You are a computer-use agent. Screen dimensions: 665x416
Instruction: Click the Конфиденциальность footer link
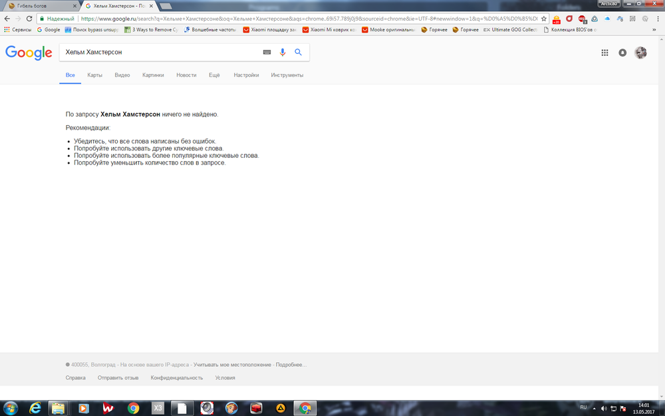tap(176, 377)
